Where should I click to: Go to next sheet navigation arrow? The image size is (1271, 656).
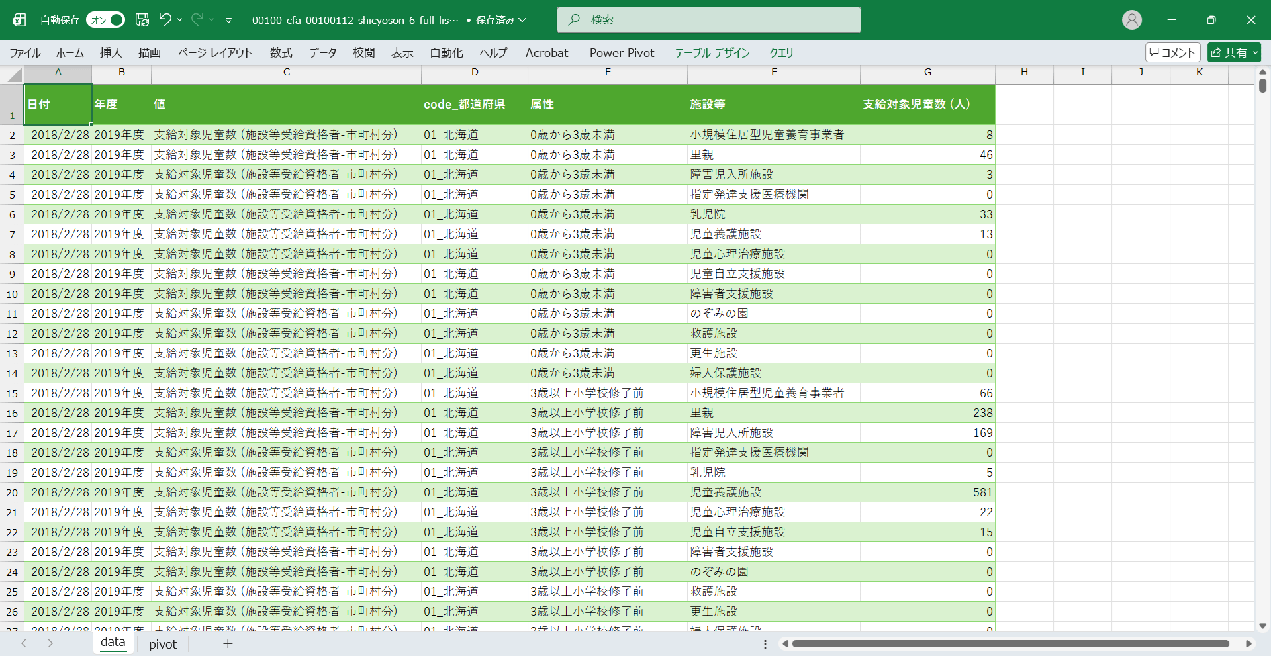(50, 643)
